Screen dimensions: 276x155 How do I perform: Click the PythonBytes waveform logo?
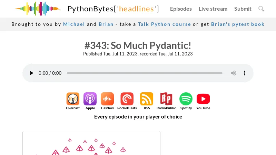[38, 9]
